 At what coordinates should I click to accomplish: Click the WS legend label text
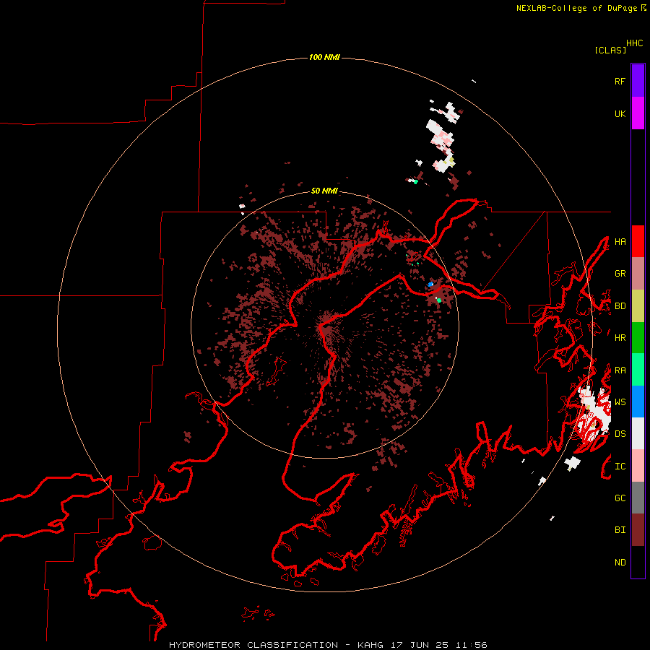pos(620,402)
